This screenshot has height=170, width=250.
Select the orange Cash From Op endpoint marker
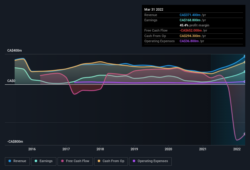pyautogui.click(x=245, y=62)
